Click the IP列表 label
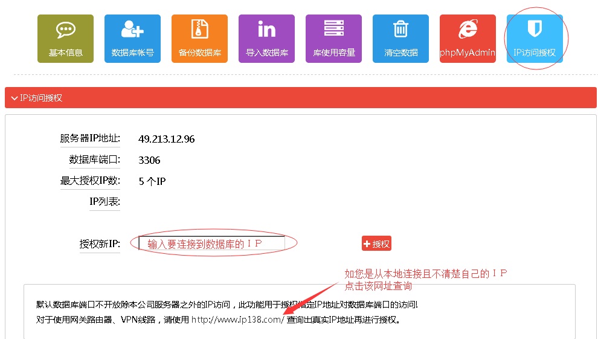 pos(104,202)
